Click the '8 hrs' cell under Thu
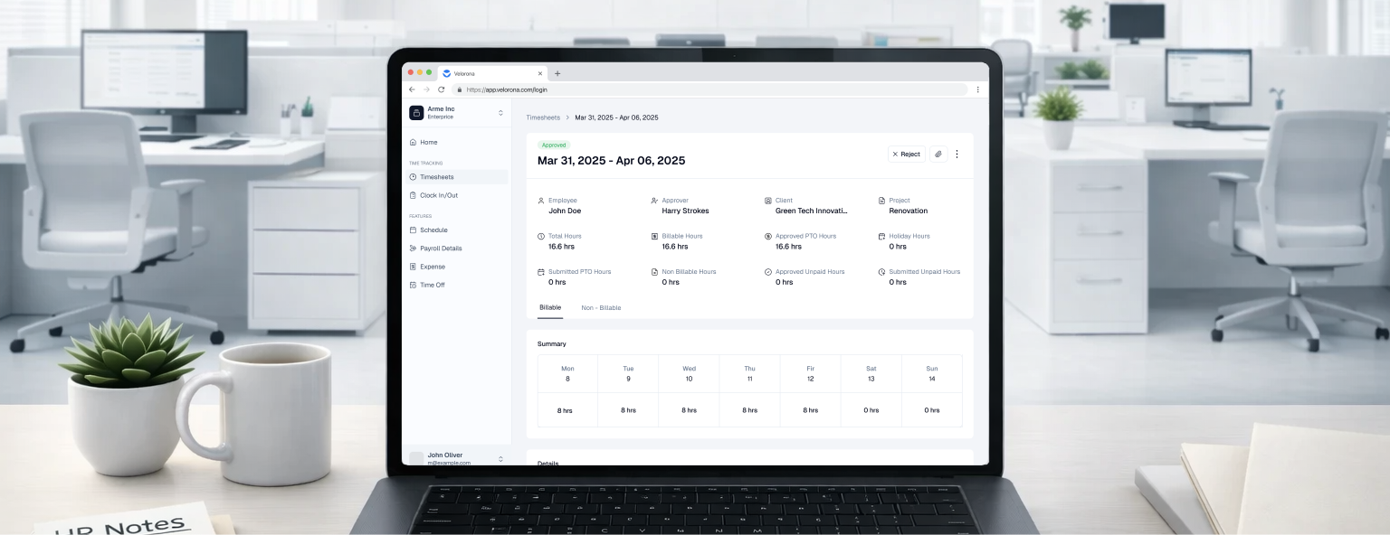Viewport: 1390px width, 535px height. 749,410
